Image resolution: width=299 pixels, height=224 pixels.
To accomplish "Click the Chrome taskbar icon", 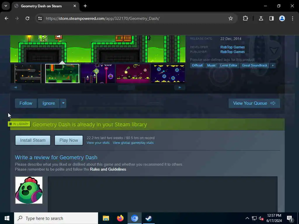I will tap(134, 218).
